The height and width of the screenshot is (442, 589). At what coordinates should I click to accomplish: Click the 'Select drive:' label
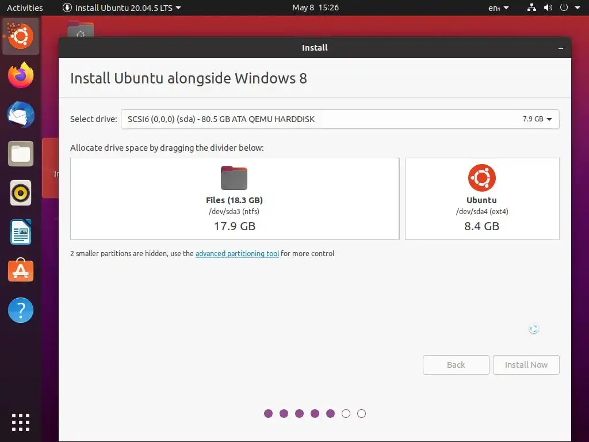pyautogui.click(x=94, y=119)
